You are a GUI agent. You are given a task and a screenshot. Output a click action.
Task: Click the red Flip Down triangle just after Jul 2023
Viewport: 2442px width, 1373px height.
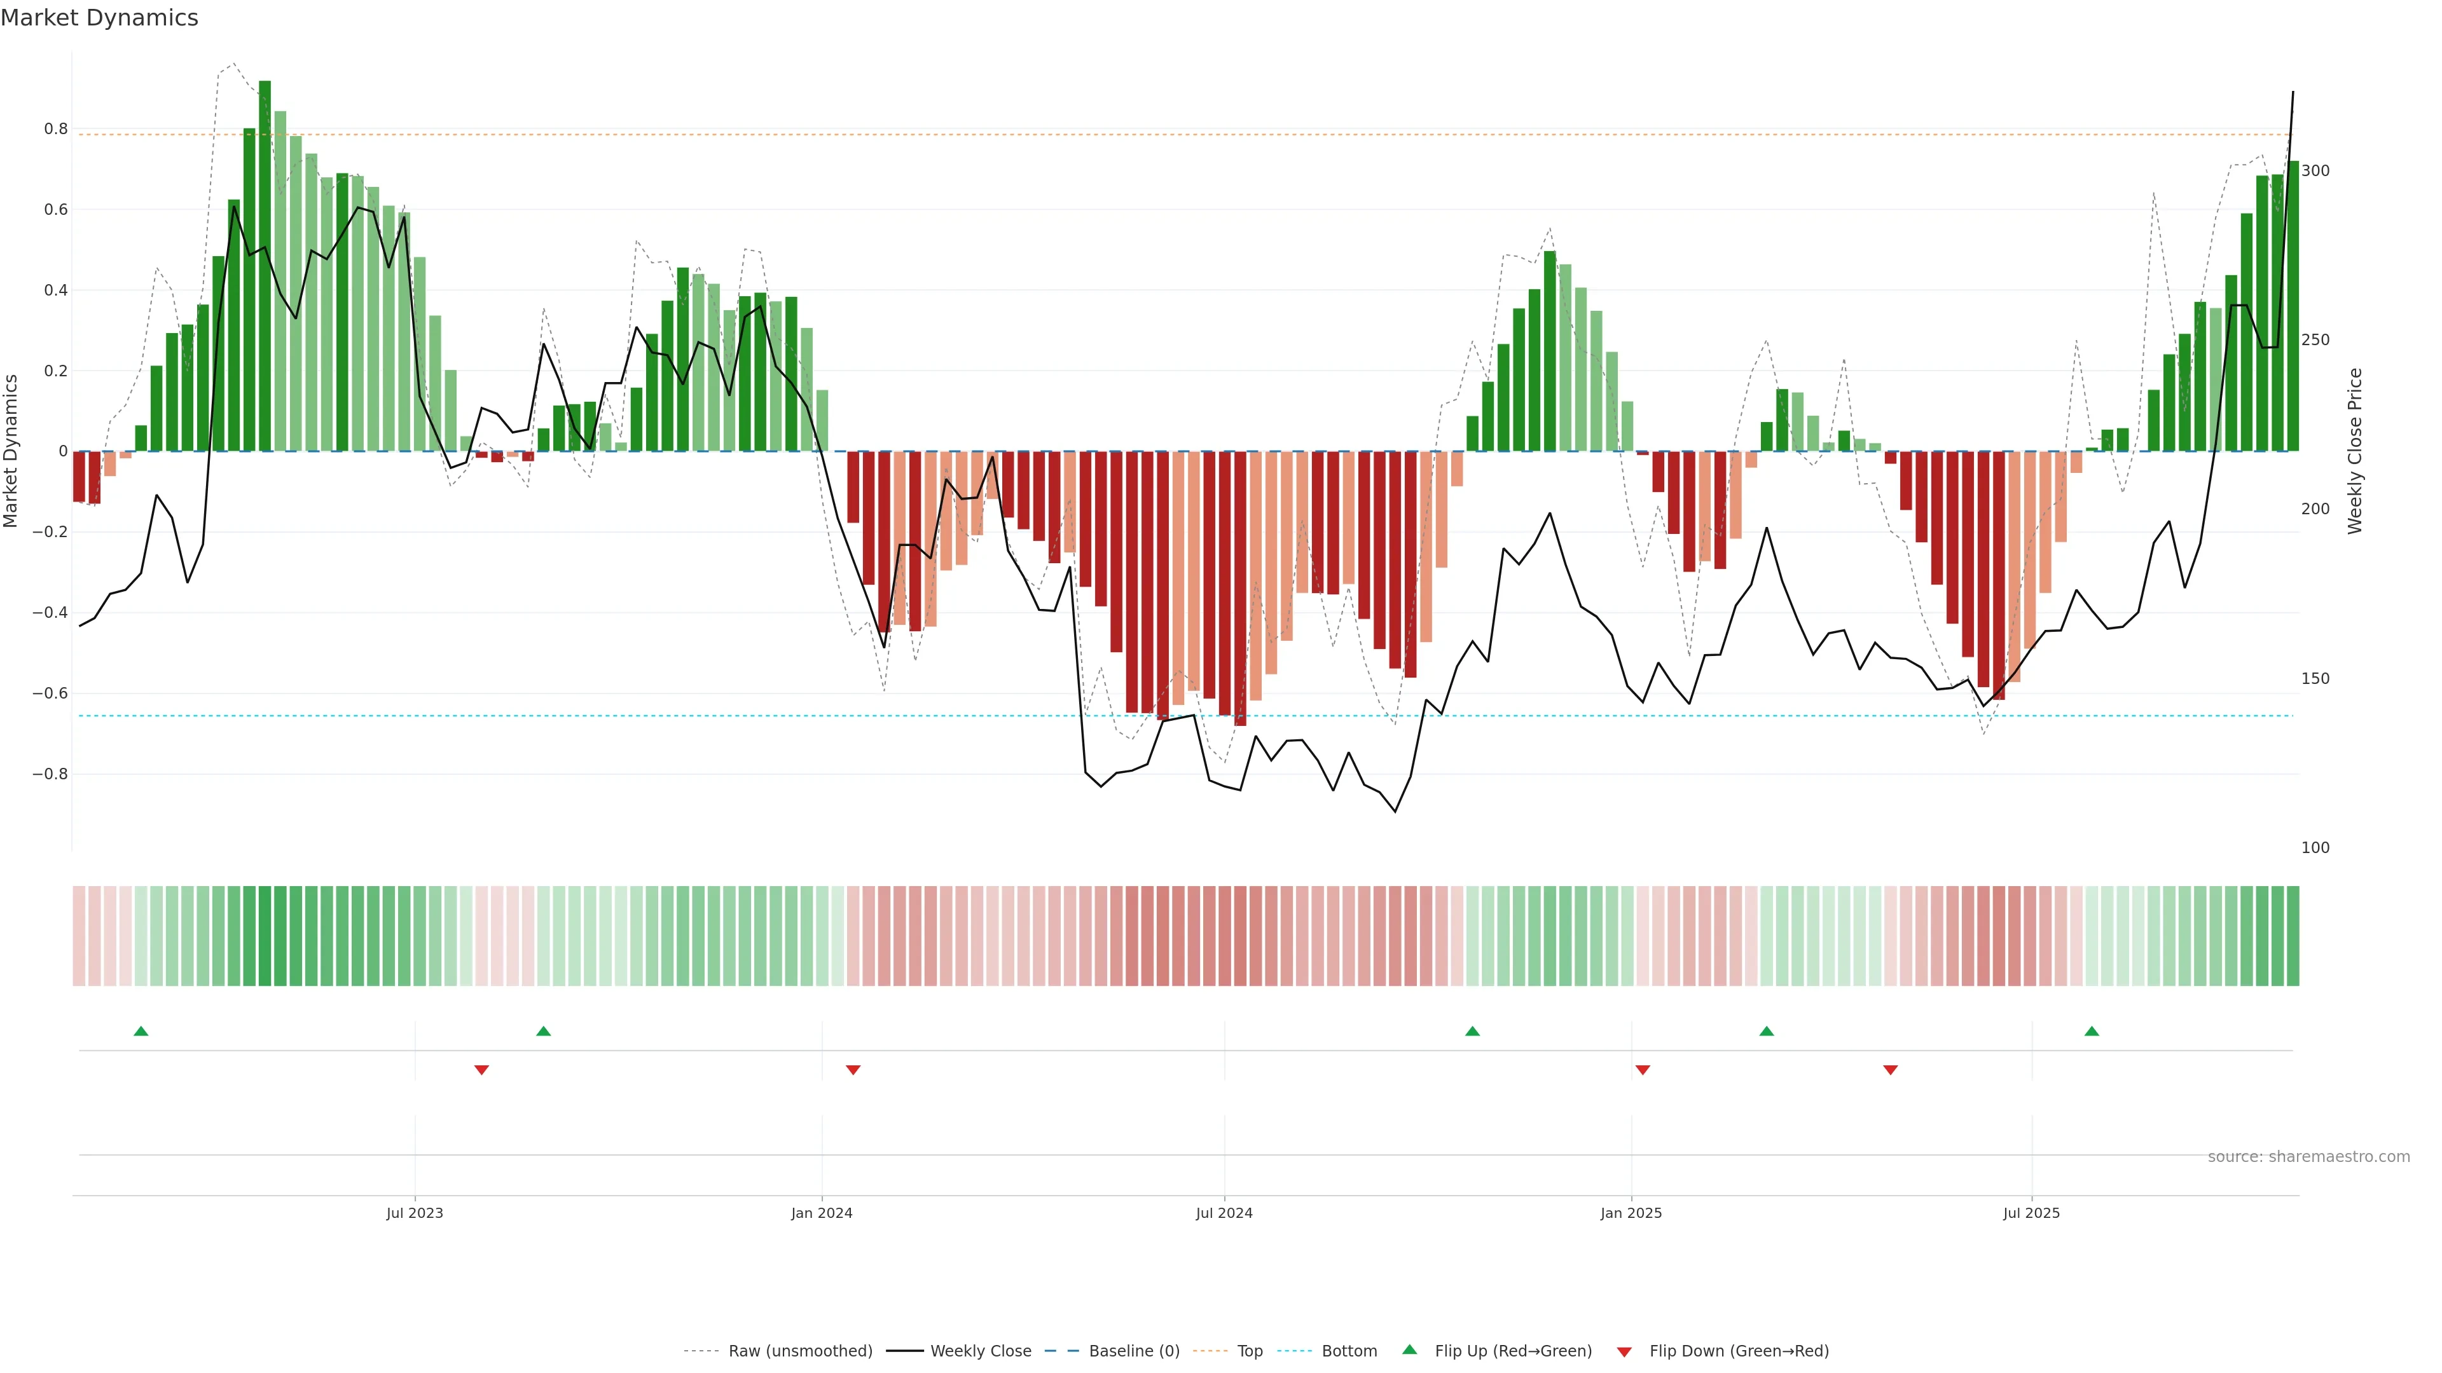pos(481,1070)
